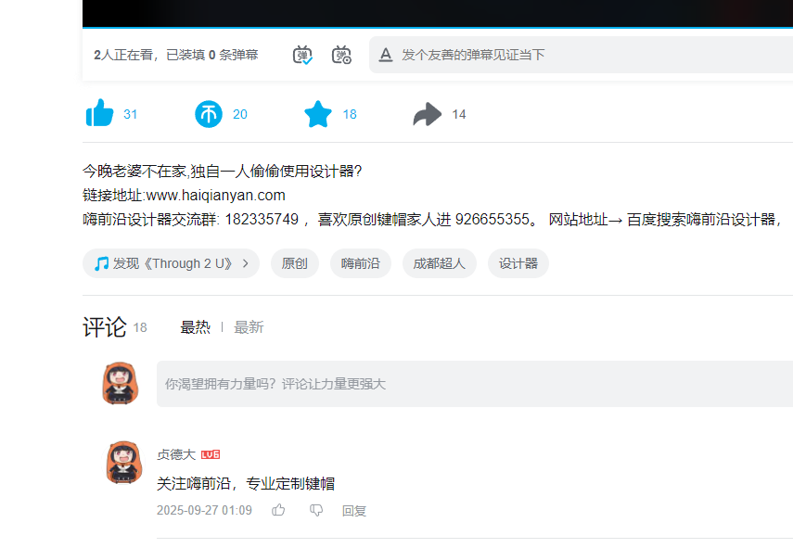Share the video via the share arrow icon
The width and height of the screenshot is (793, 548).
coord(427,113)
